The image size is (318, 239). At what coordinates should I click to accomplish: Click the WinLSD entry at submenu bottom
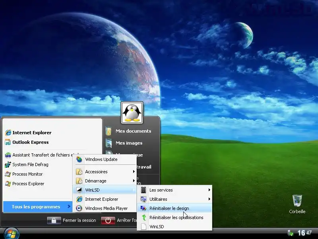tap(175, 227)
